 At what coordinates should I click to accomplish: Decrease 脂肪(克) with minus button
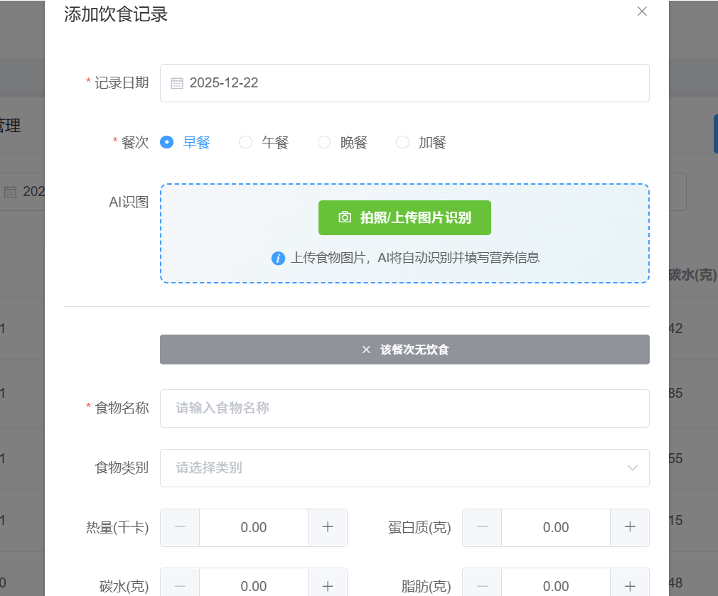482,586
